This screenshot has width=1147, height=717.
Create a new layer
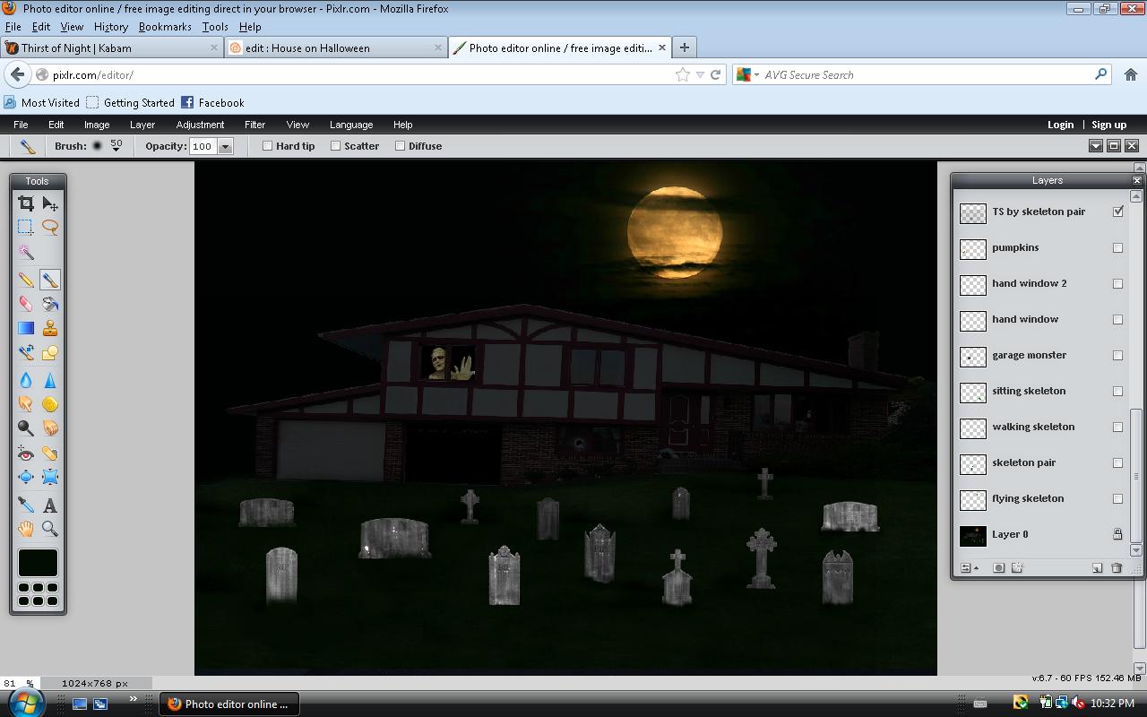tap(1097, 567)
